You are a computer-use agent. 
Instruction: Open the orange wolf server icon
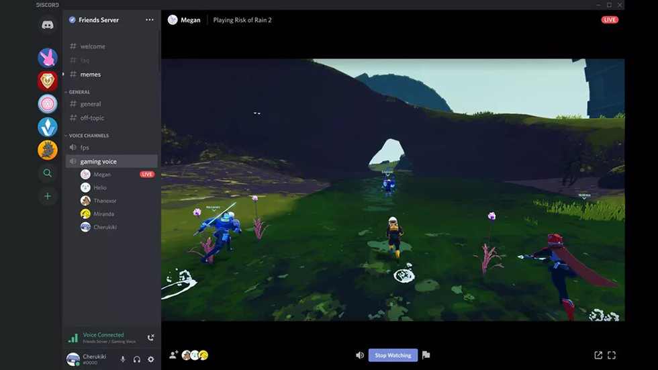pyautogui.click(x=48, y=150)
